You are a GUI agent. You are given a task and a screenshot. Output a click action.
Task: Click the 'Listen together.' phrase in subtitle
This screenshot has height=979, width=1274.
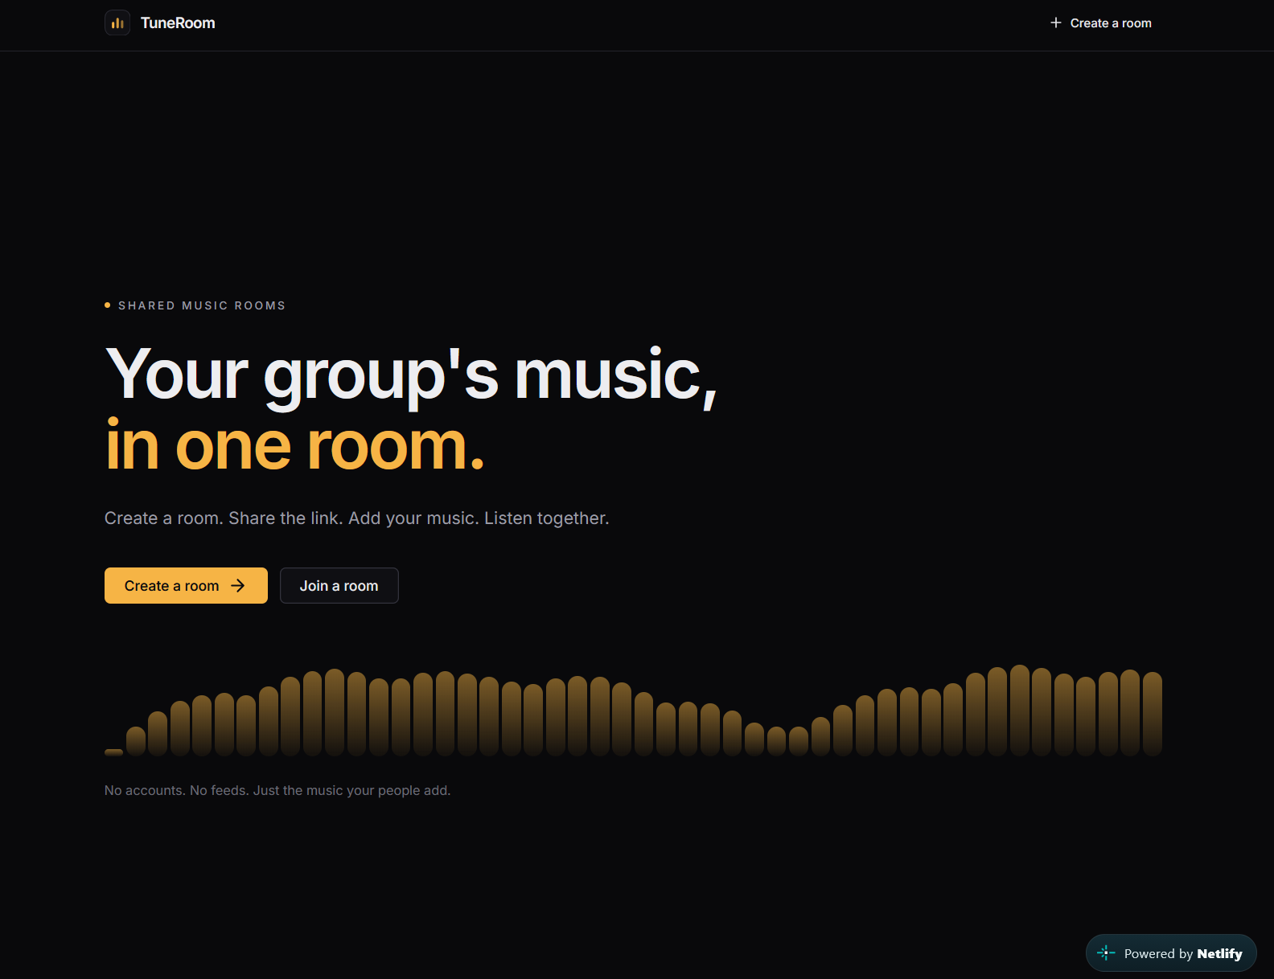[x=547, y=518]
